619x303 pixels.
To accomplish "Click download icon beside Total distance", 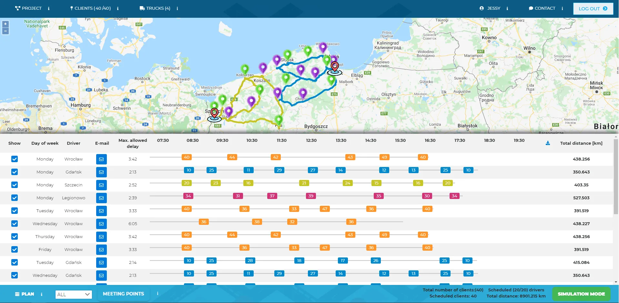I will [x=548, y=143].
